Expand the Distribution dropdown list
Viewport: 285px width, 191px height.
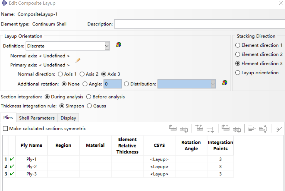(213, 84)
